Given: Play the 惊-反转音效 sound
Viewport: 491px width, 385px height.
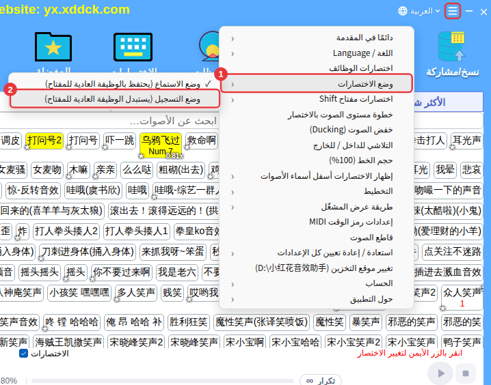Looking at the screenshot, I should coord(34,190).
